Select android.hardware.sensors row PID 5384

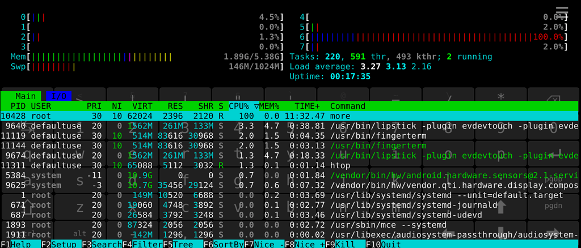coord(290,175)
